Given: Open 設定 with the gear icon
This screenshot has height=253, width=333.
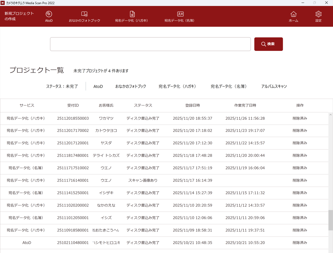Looking at the screenshot, I should coord(318,16).
